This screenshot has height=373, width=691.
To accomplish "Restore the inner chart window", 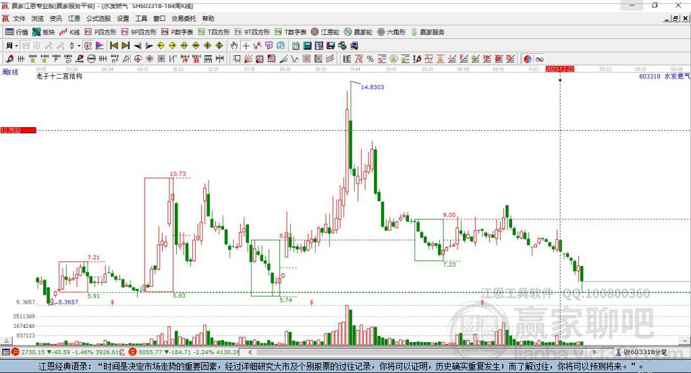I will (x=675, y=18).
